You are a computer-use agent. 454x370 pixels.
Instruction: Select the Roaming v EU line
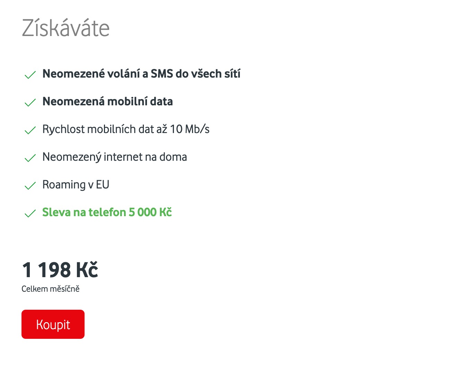coord(76,185)
